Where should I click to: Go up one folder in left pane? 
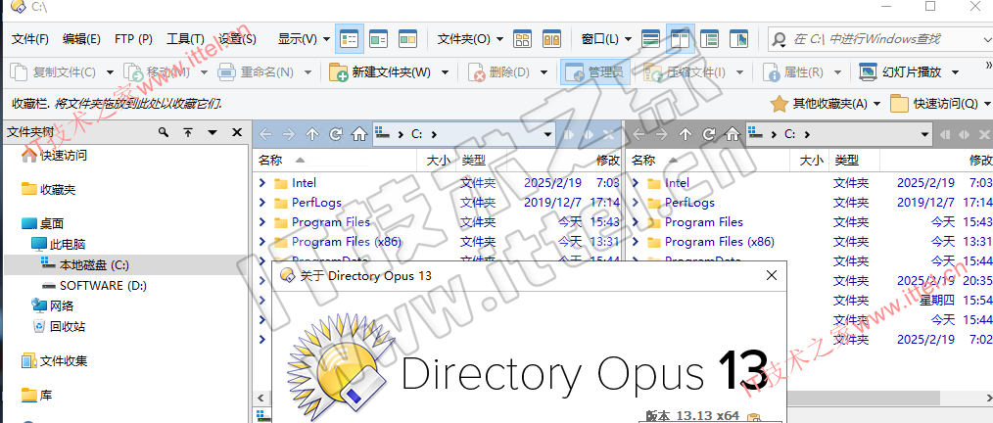(x=312, y=134)
